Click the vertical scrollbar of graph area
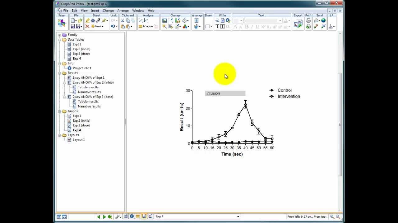Image resolution: width=398 pixels, height=223 pixels. coord(340,125)
